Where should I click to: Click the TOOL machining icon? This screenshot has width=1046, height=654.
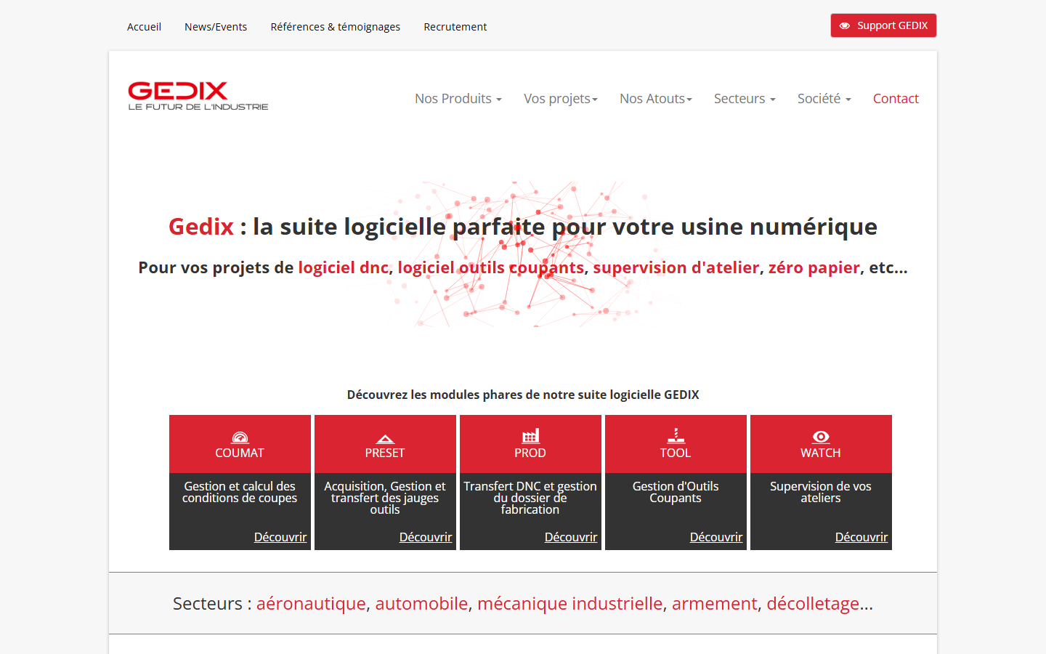676,436
